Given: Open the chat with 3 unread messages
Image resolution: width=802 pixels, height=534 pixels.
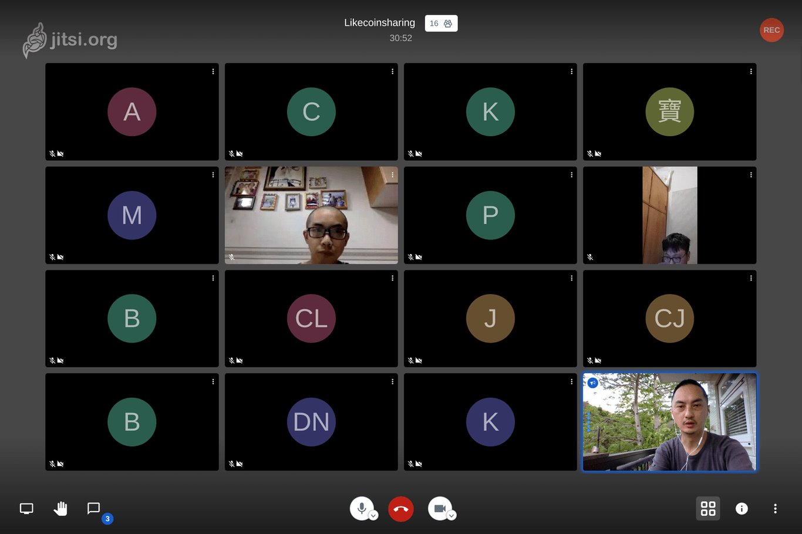Looking at the screenshot, I should [94, 509].
